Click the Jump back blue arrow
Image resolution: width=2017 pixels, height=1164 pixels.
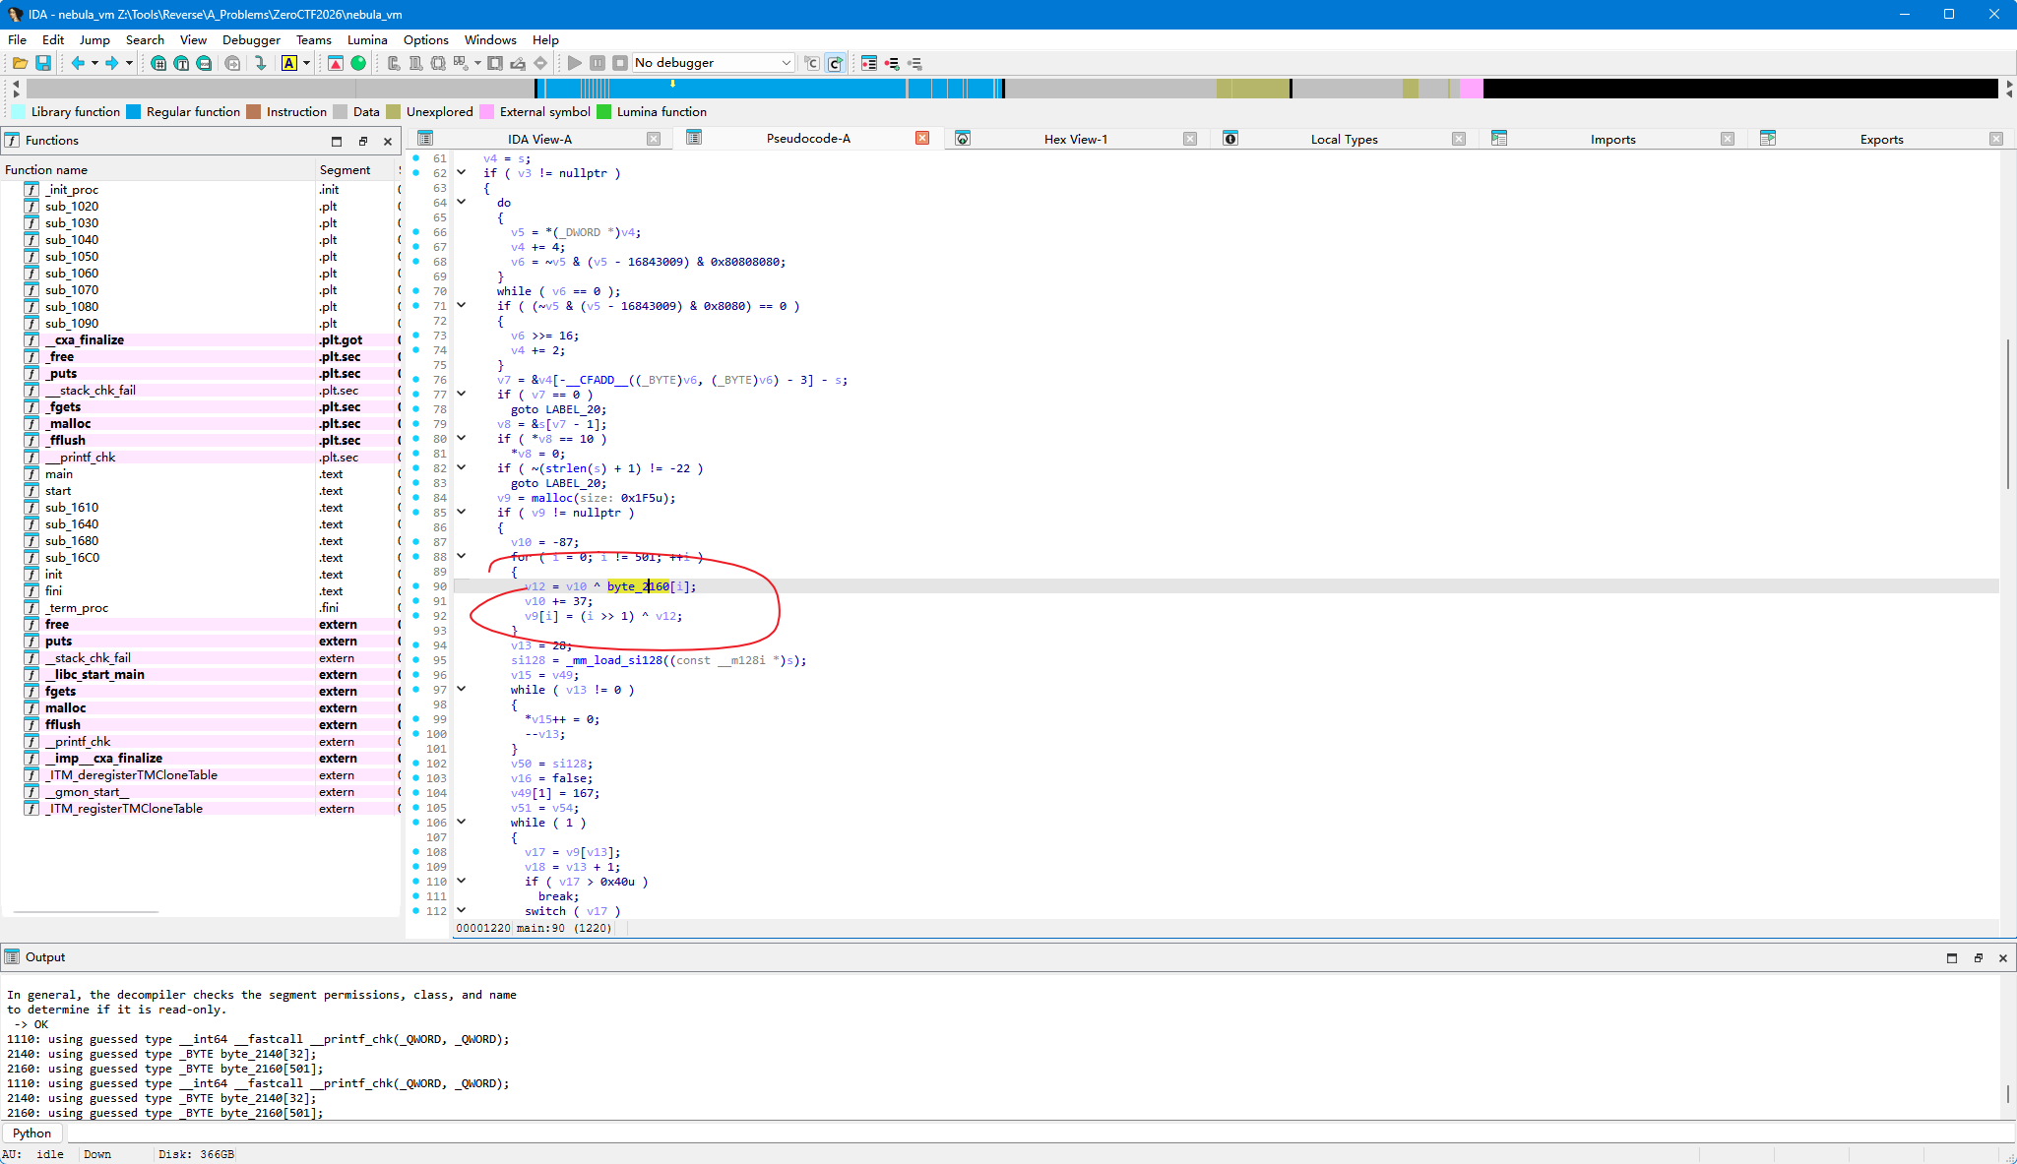(78, 63)
